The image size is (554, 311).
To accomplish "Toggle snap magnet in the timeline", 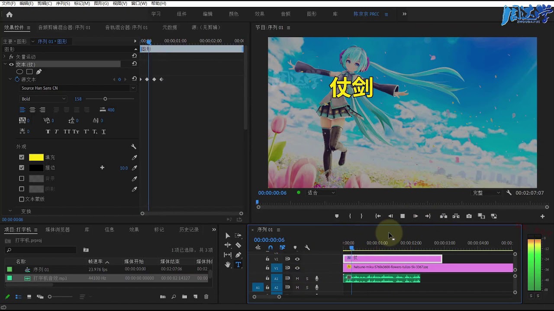I will (271, 248).
